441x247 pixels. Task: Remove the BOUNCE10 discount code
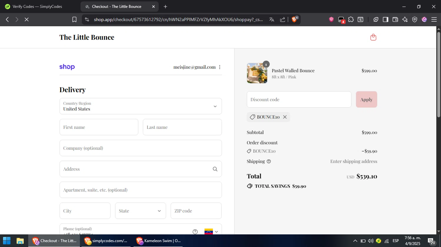[x=285, y=117]
